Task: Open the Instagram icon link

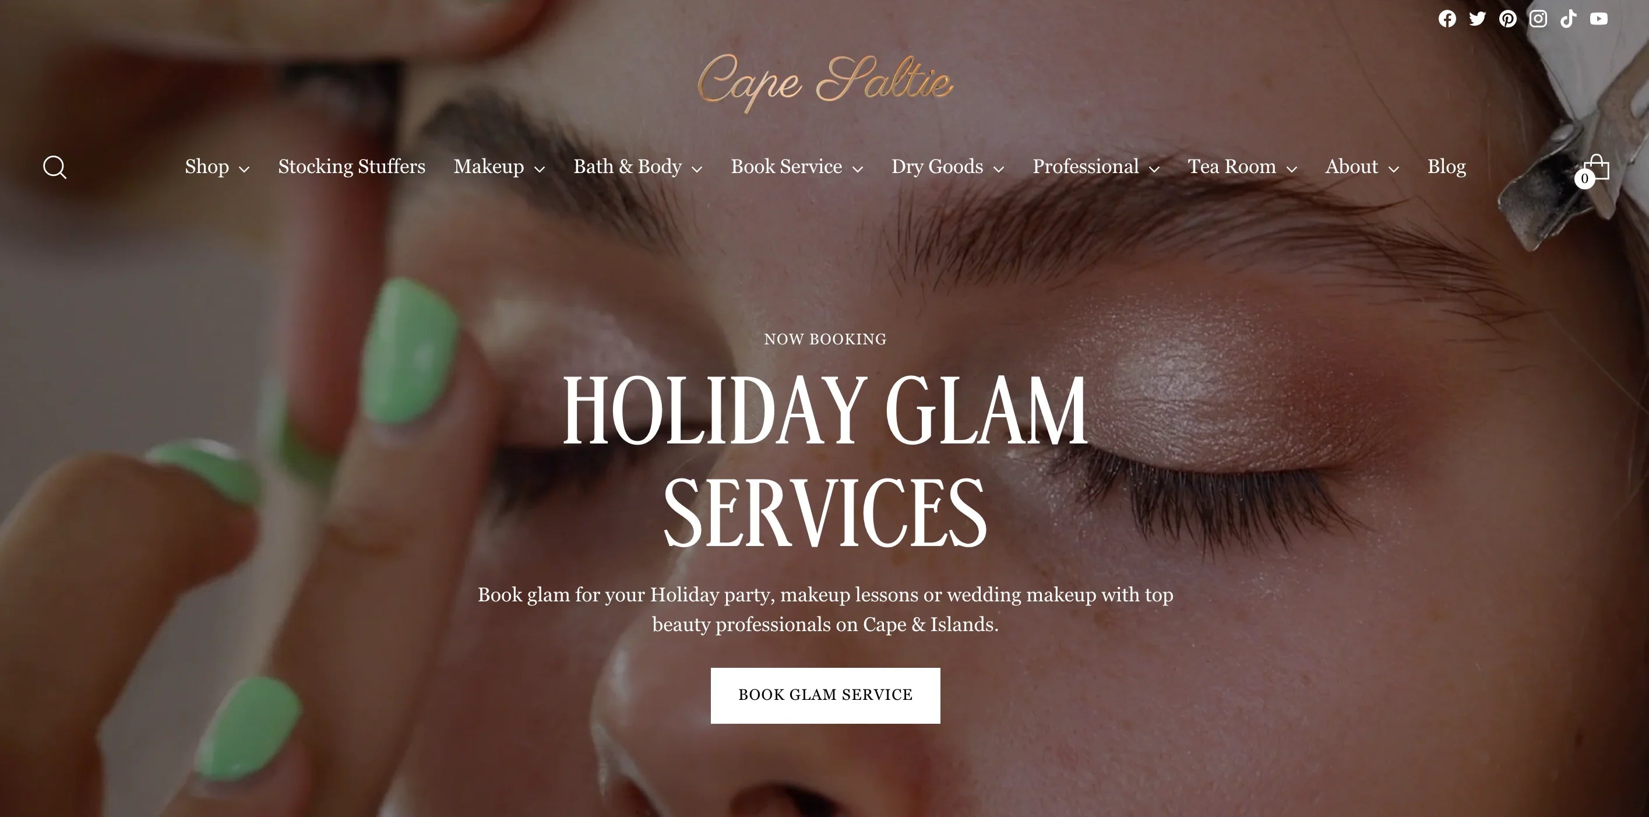Action: tap(1538, 19)
